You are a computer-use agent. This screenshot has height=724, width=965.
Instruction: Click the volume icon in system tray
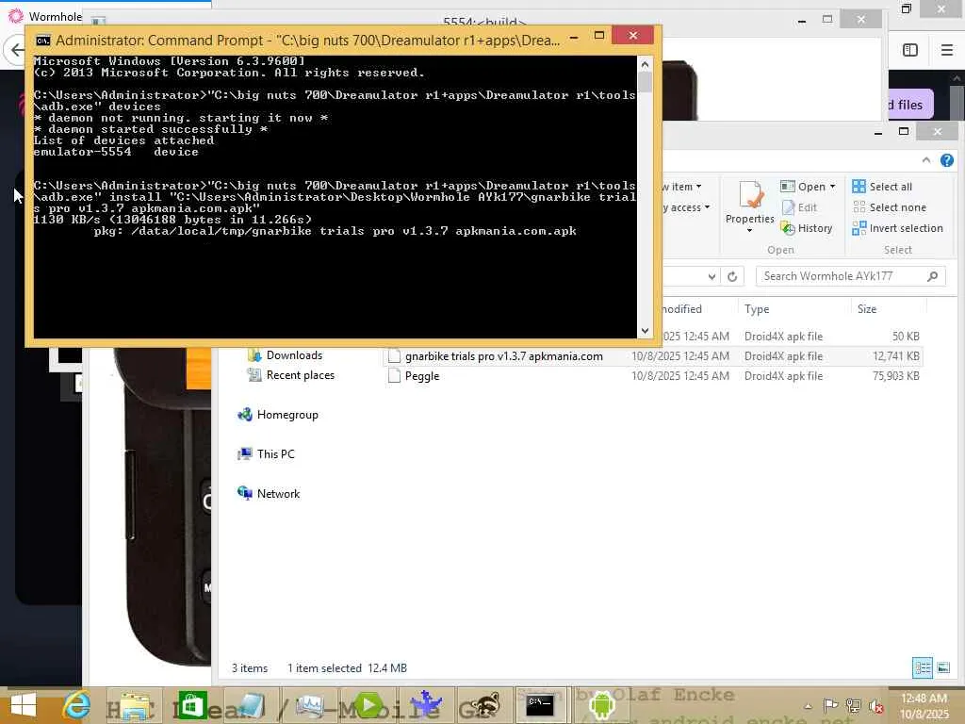coord(875,706)
